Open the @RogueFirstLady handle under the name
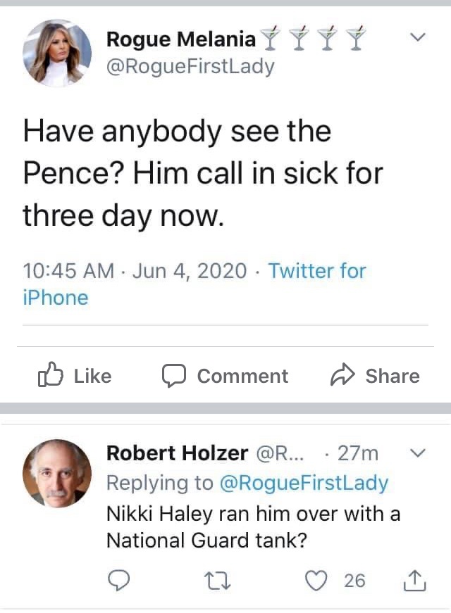 [x=190, y=67]
